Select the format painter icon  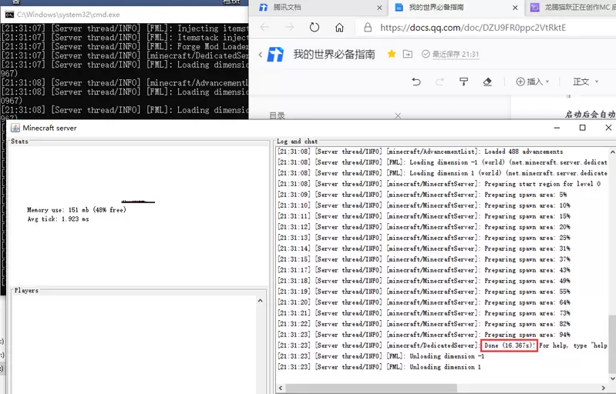[x=463, y=82]
